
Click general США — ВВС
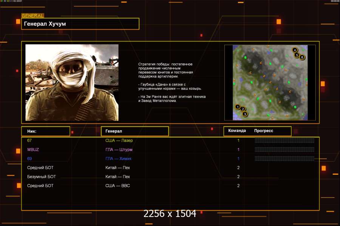pyautogui.click(x=117, y=186)
